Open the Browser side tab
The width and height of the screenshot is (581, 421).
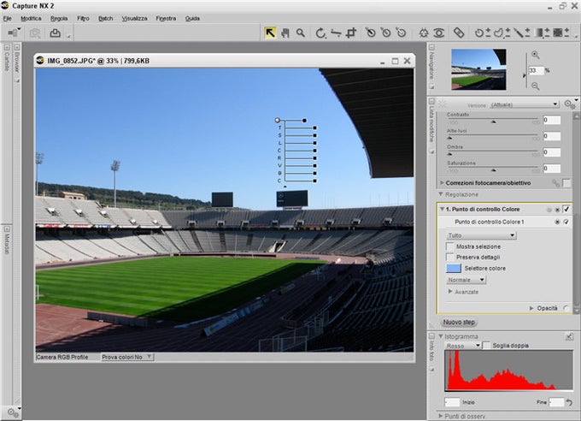click(x=17, y=62)
